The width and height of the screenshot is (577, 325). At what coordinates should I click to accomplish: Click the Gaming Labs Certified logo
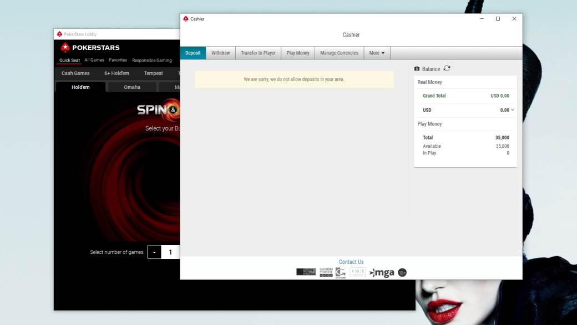[306, 272]
